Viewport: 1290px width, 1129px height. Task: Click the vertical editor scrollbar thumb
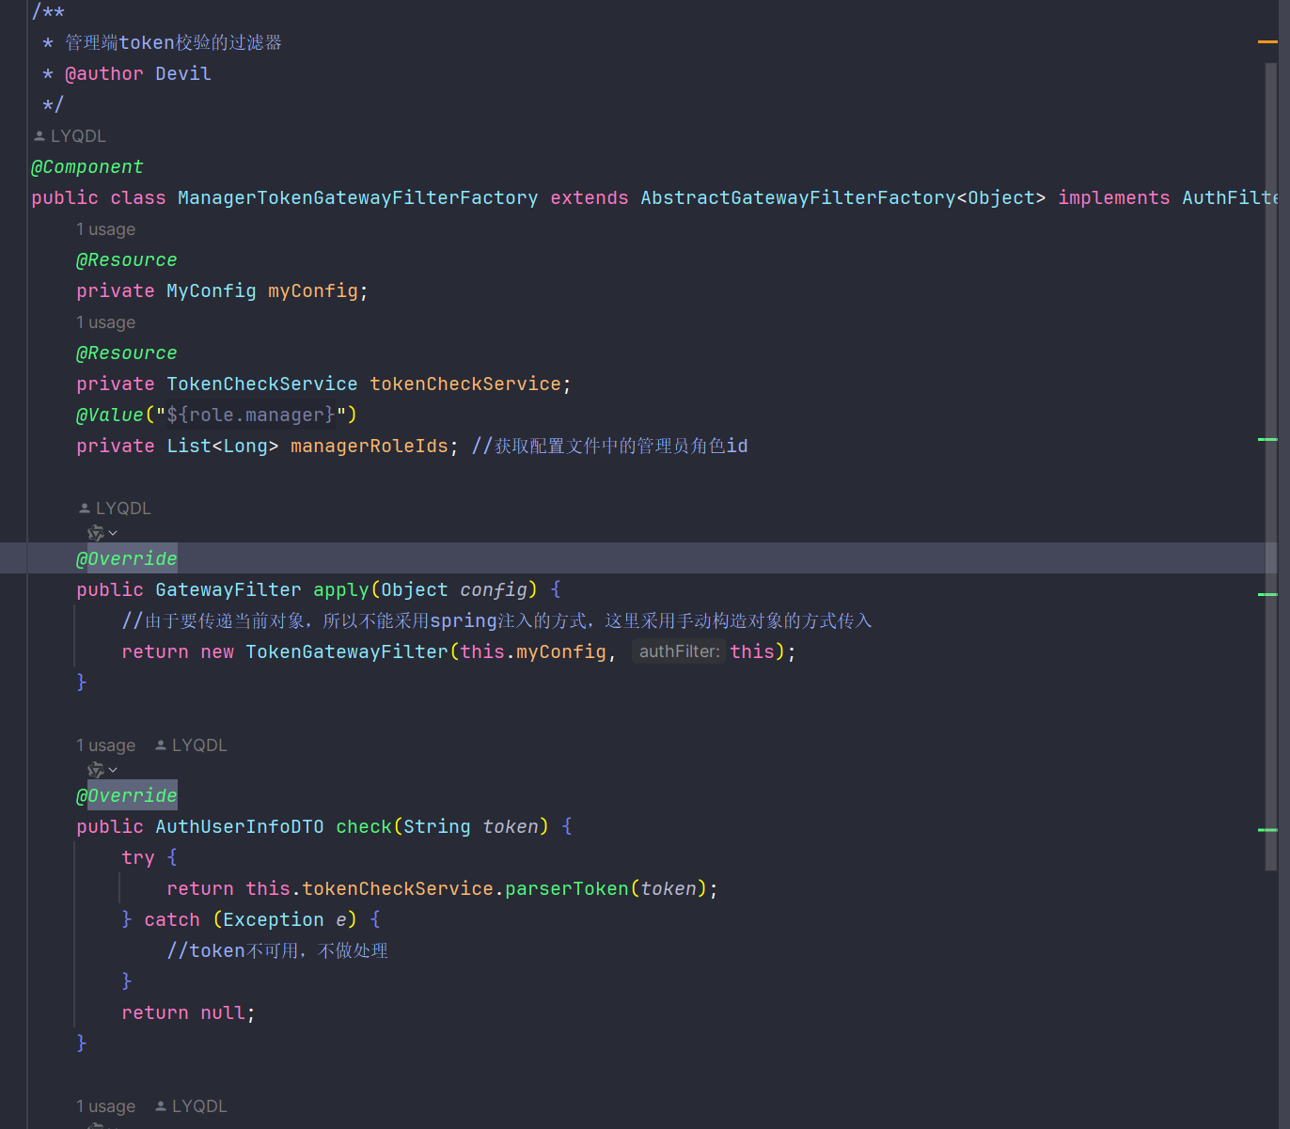pyautogui.click(x=1271, y=467)
